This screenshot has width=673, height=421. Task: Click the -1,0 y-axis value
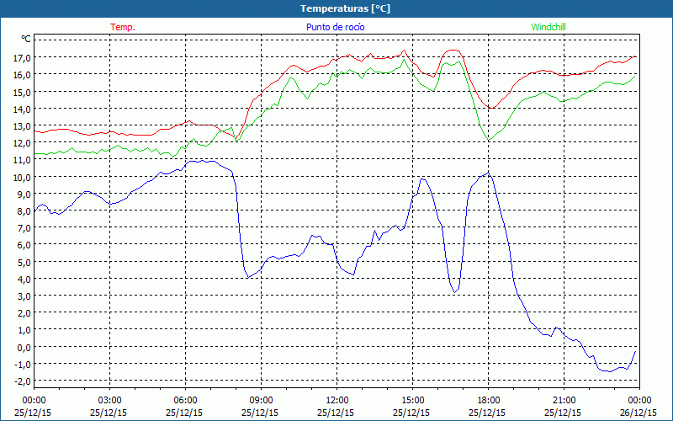(24, 364)
